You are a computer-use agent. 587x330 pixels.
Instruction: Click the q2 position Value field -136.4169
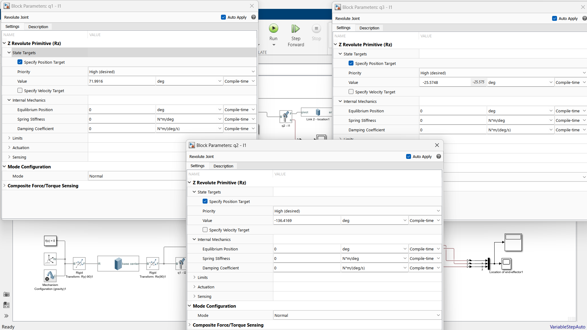(307, 220)
